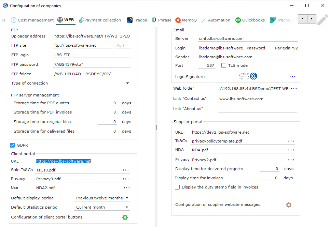Open Default Statistics period dropdown
Viewport: 330px width, 227px height.
(x=127, y=207)
